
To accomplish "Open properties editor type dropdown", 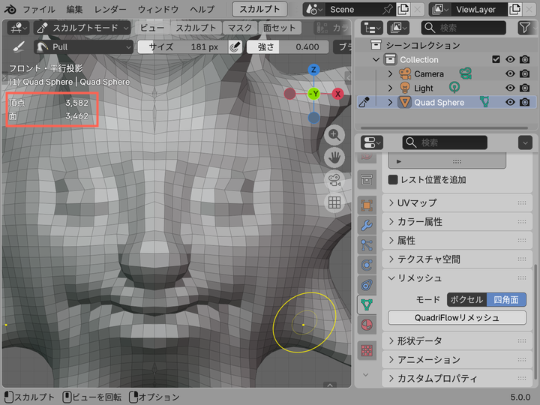I will point(371,142).
